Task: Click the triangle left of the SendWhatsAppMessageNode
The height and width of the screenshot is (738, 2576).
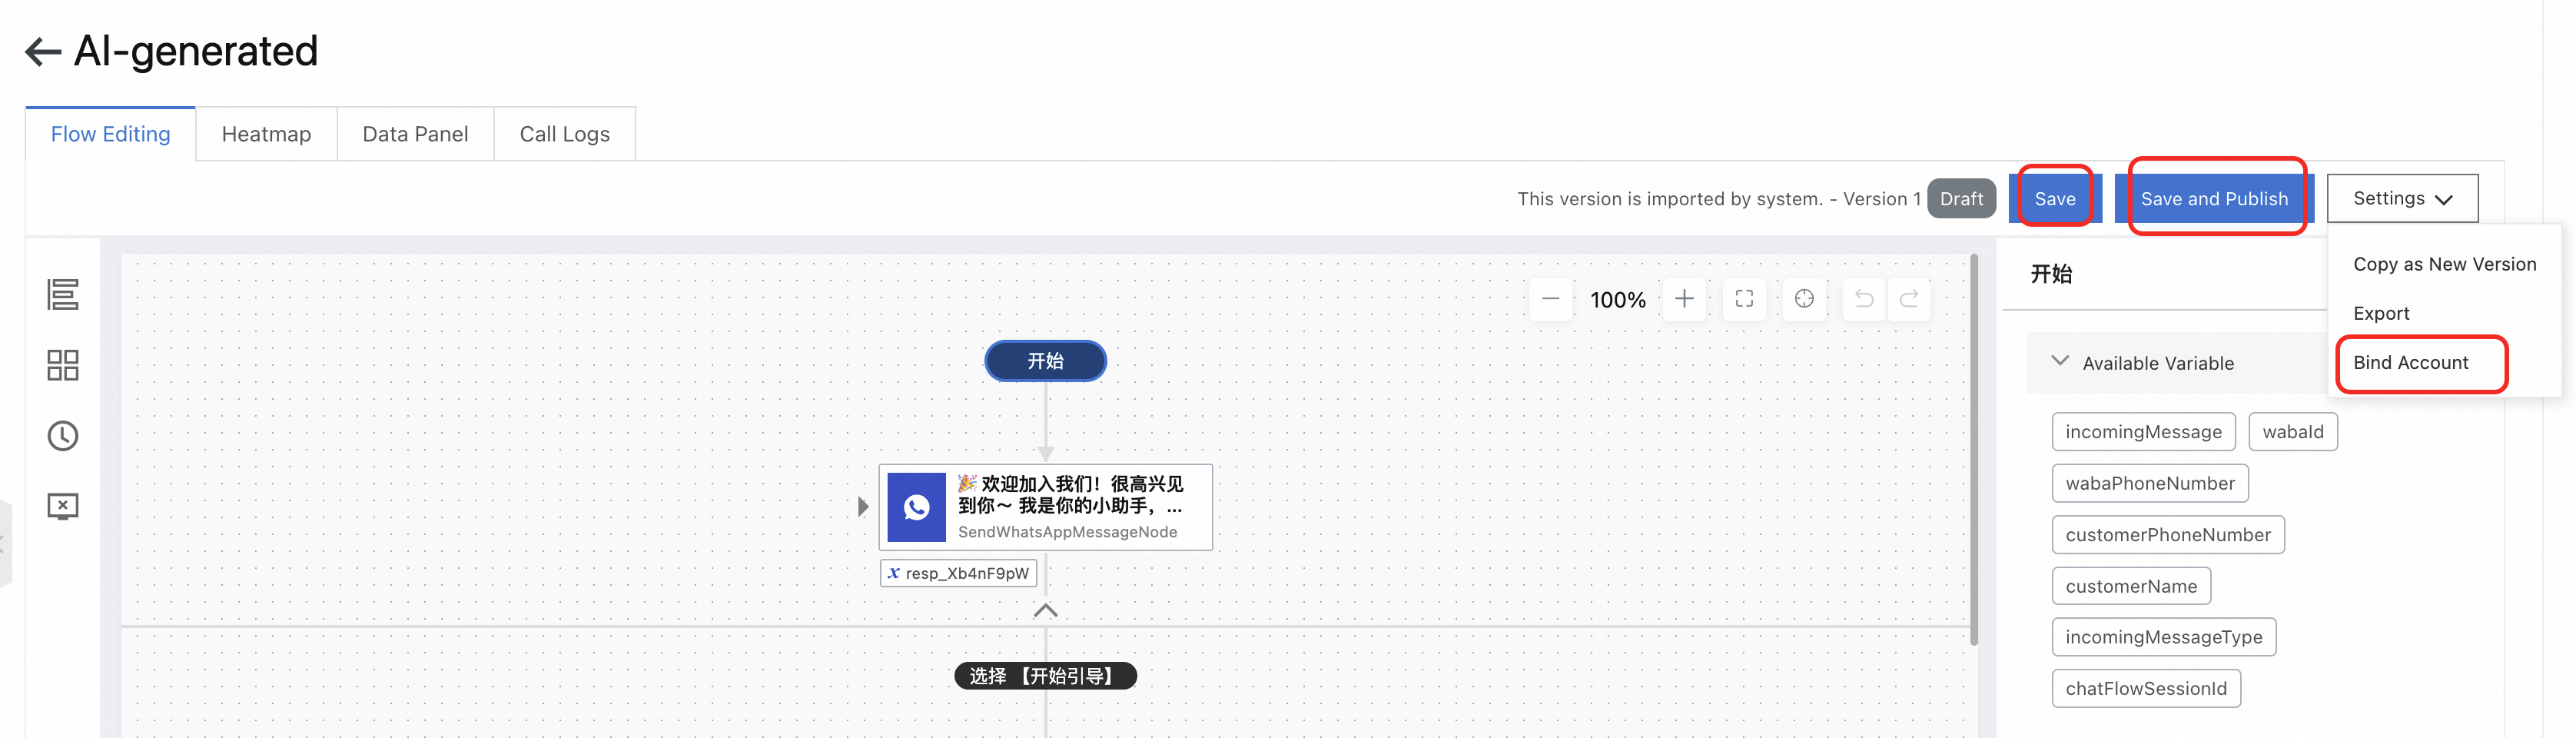Action: (862, 507)
